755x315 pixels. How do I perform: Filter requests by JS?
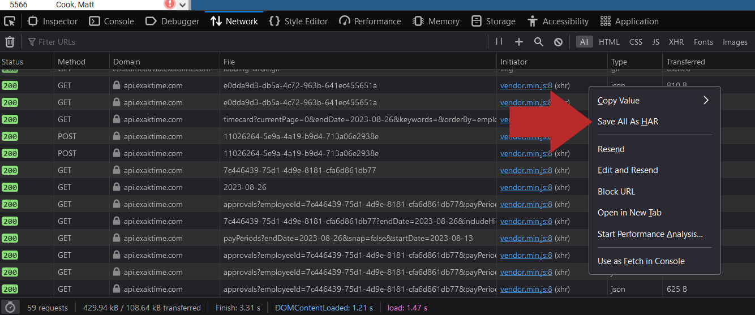pyautogui.click(x=655, y=42)
